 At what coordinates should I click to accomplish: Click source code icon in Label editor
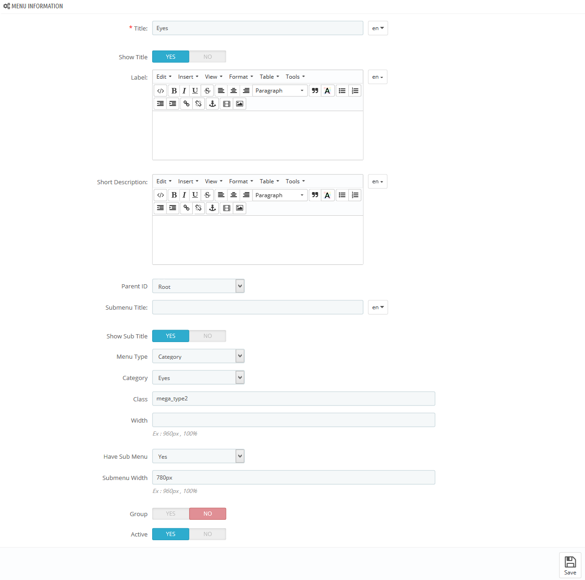[160, 91]
